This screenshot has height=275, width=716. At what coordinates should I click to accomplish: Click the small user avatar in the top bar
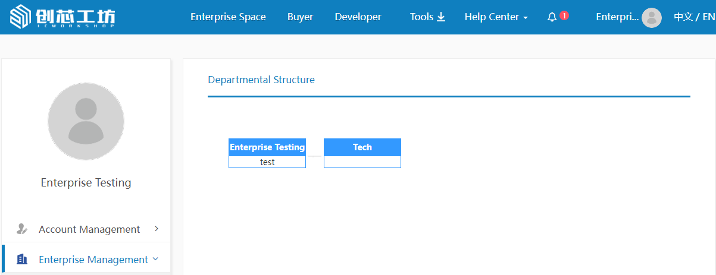651,18
